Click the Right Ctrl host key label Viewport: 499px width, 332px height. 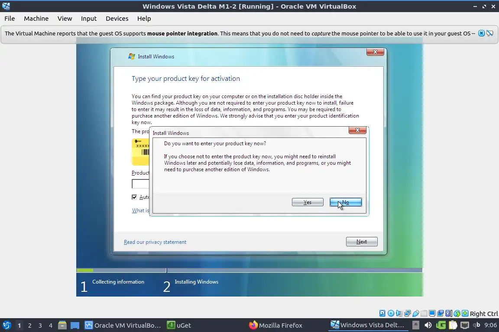(x=484, y=313)
